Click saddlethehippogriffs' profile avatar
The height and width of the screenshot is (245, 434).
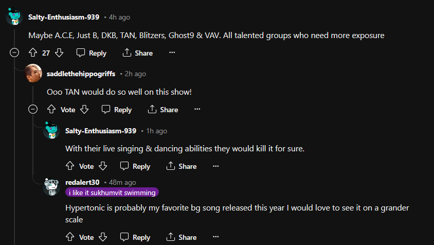point(33,73)
